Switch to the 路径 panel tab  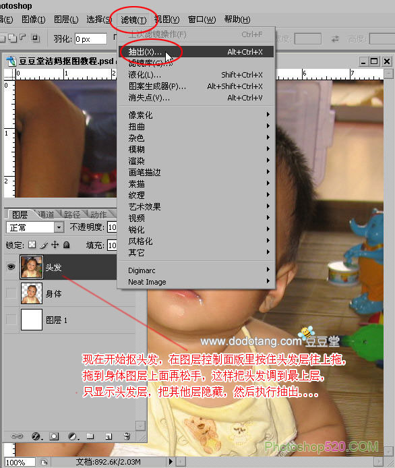pyautogui.click(x=72, y=214)
